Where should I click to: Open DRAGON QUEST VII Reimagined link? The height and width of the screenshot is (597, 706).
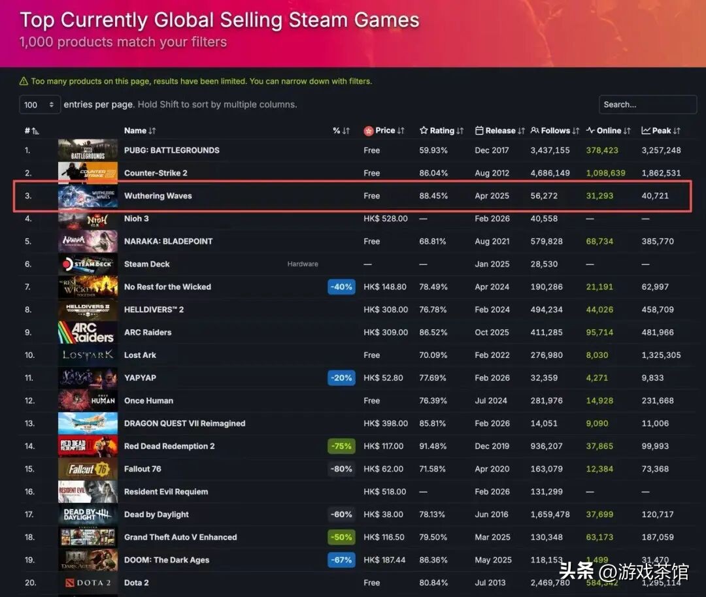tap(184, 423)
